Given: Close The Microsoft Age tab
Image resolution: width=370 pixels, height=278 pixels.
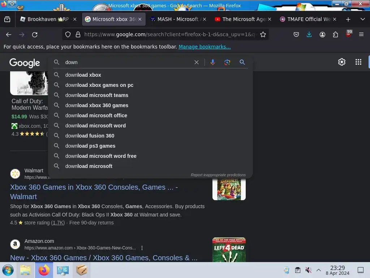Looking at the screenshot, I should pos(270,19).
